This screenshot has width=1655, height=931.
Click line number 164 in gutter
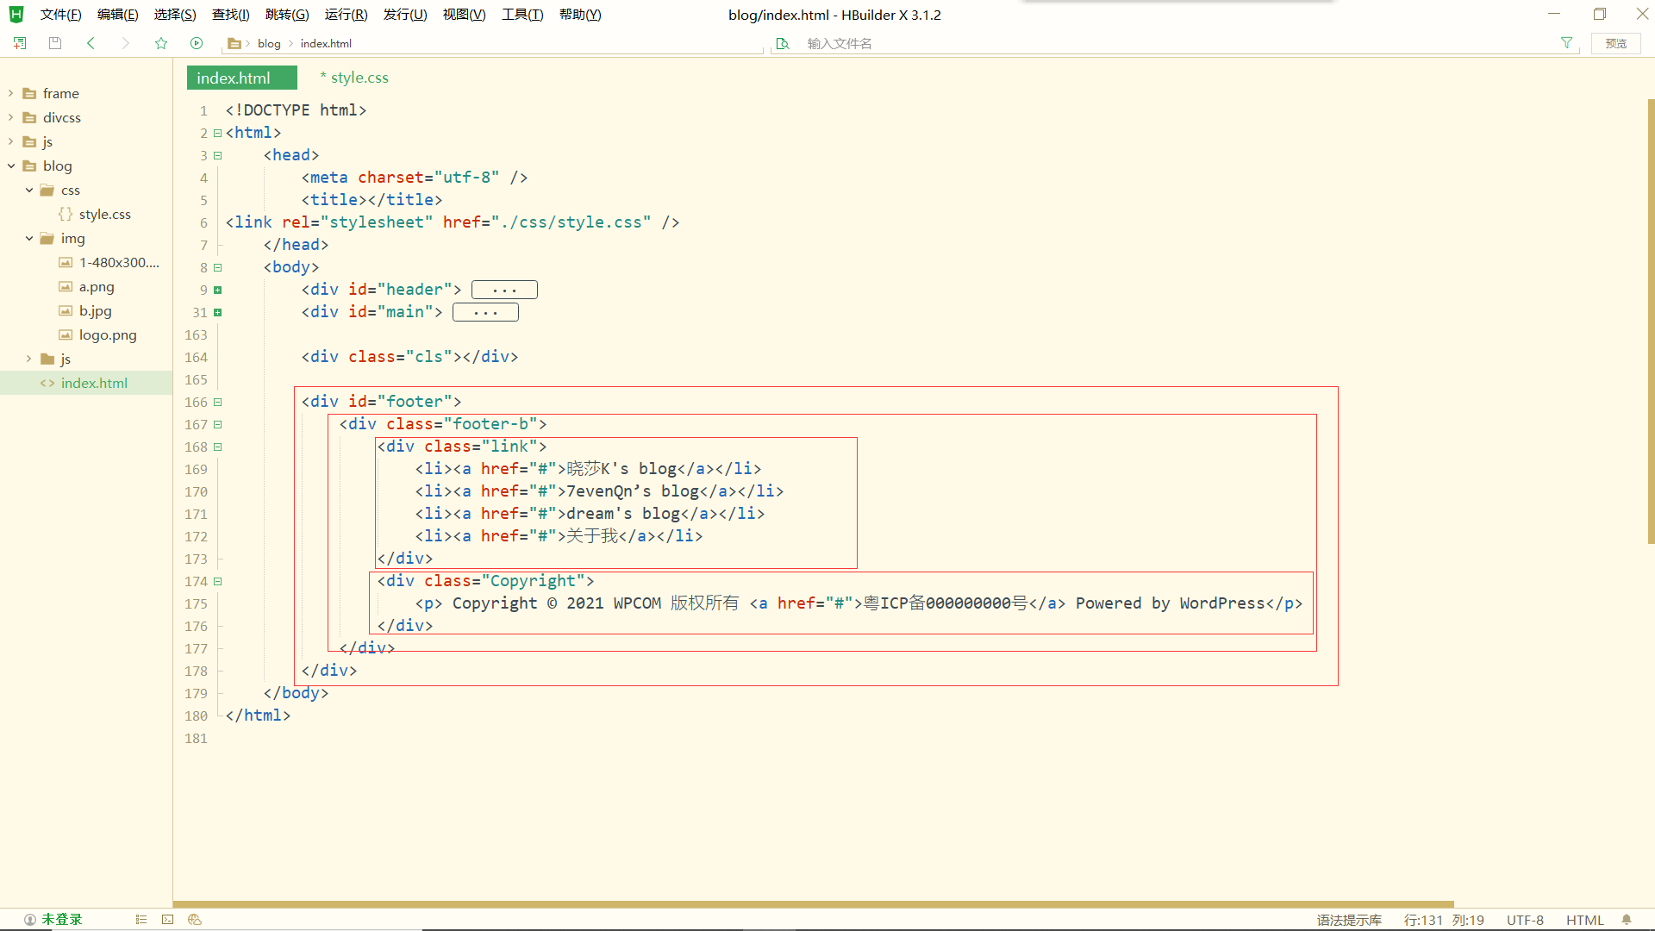click(x=196, y=357)
